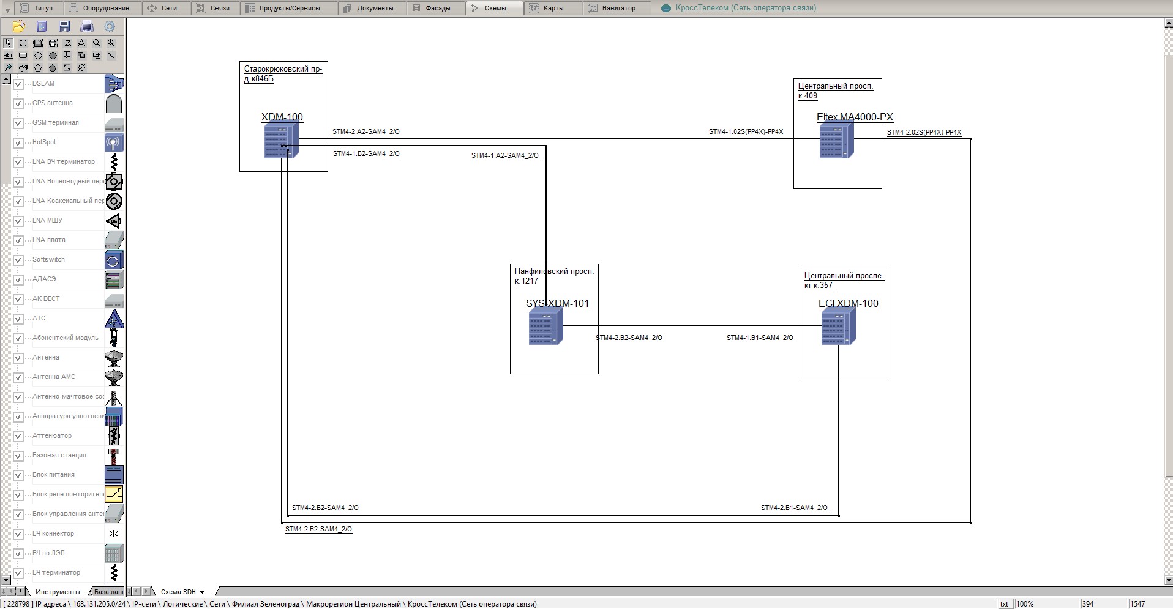Open settings with the gear icon

[110, 26]
